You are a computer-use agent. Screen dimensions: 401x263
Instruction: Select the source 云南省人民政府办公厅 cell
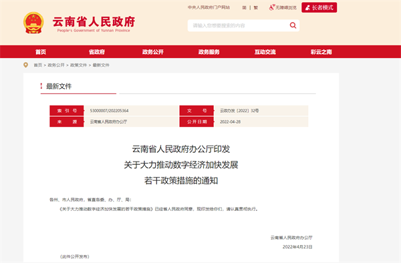(108, 121)
